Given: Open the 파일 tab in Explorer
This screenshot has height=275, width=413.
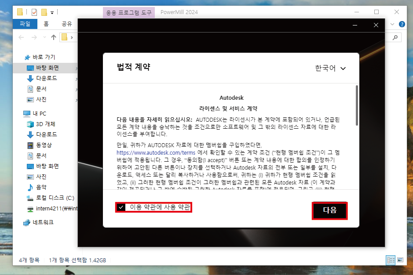Looking at the screenshot, I should pos(25,24).
